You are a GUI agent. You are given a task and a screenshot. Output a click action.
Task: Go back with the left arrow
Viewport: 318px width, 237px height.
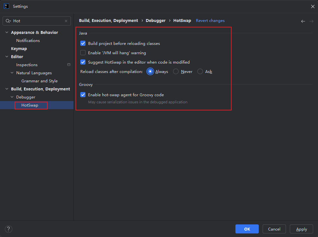tap(303, 21)
